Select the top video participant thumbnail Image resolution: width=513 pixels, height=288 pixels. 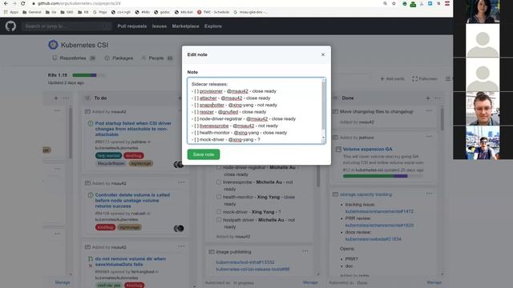(x=483, y=11)
